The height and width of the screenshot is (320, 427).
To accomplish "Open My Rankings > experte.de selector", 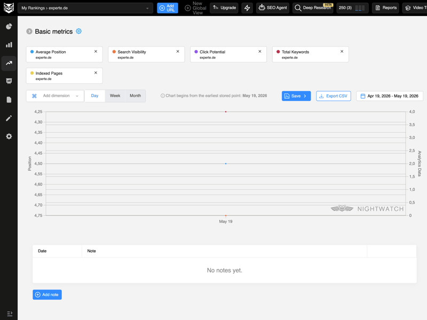I will [x=85, y=8].
